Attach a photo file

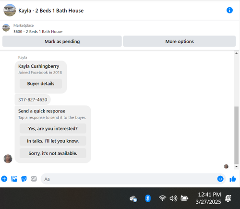point(14,179)
